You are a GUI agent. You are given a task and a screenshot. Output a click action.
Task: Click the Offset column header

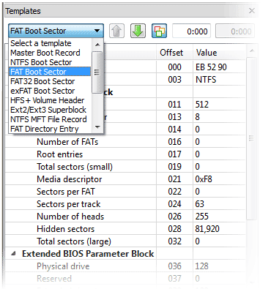tap(171, 53)
